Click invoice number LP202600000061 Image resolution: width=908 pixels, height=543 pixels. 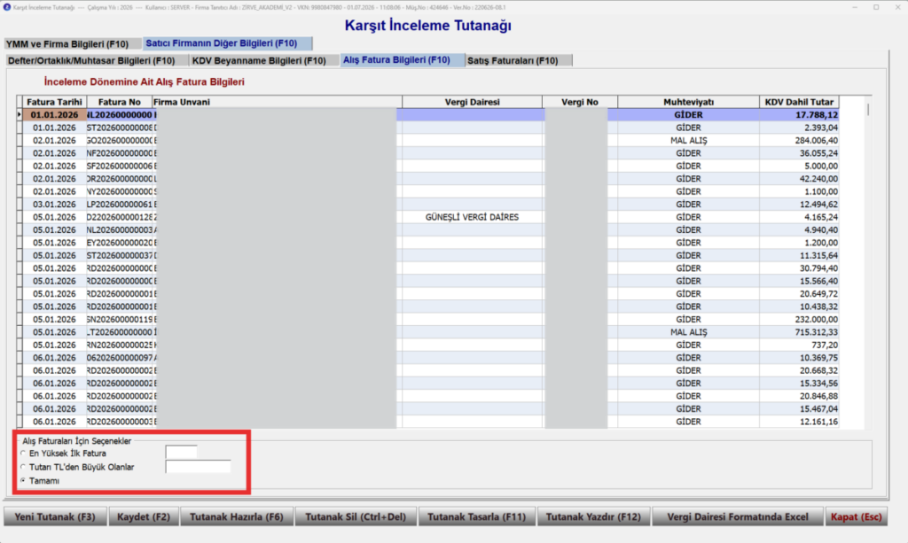click(121, 205)
